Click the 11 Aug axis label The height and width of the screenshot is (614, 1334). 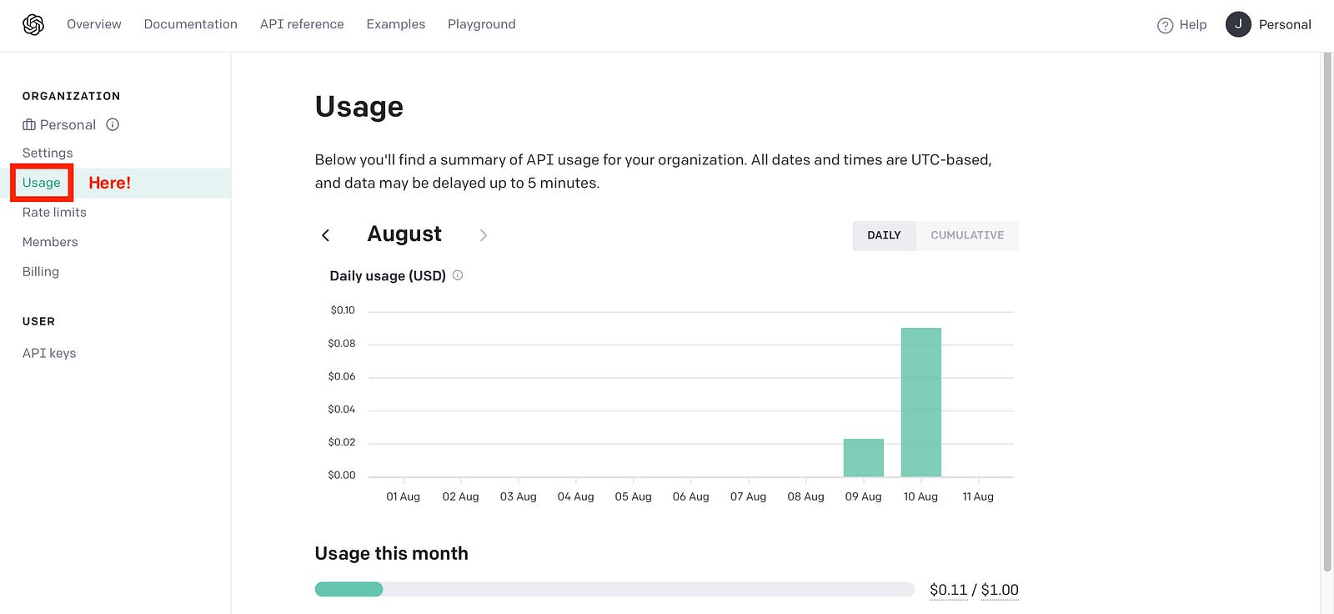pyautogui.click(x=978, y=496)
